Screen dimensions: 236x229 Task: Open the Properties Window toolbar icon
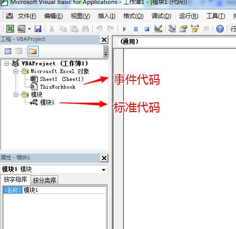point(184,29)
